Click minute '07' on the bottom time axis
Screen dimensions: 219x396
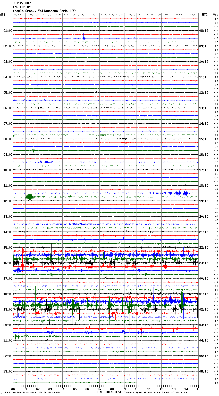(100, 389)
